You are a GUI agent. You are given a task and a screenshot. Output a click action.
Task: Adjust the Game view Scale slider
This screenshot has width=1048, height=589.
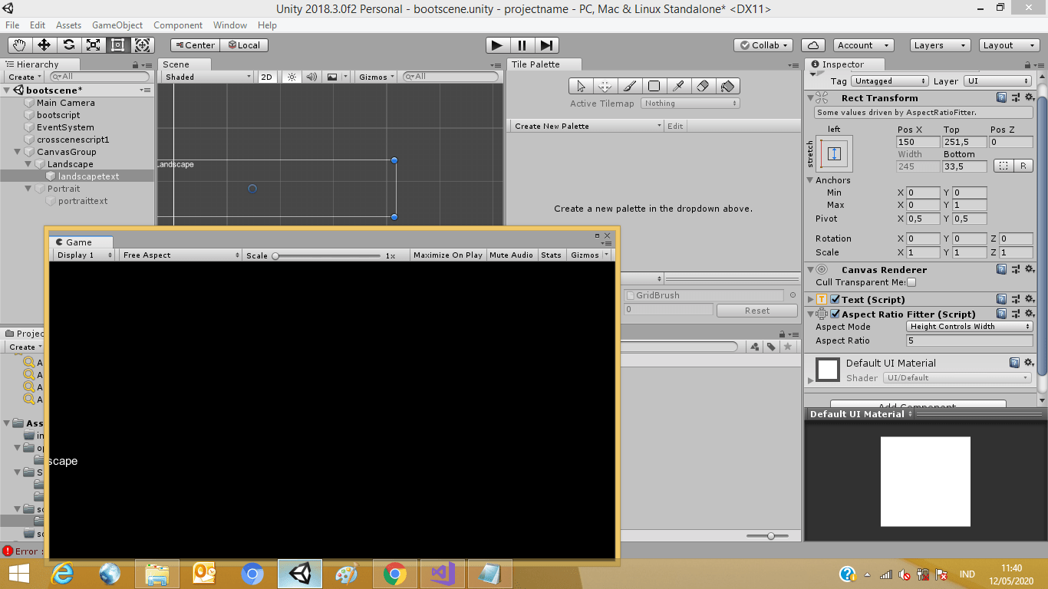click(x=328, y=255)
